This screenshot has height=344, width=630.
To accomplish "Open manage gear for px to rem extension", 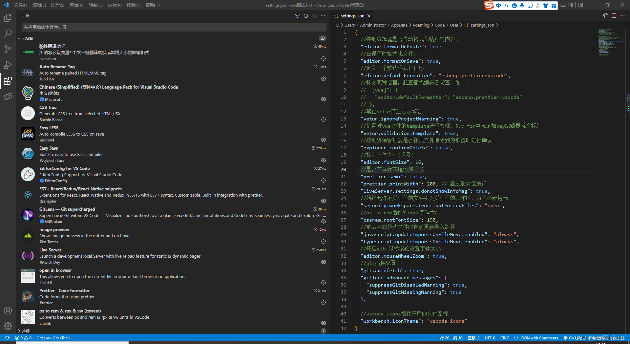I will [324, 323].
